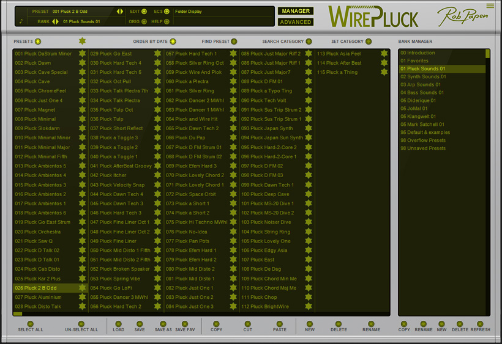Click the bank manager vertical scrollbar thumb
Image resolution: width=502 pixels, height=344 pixels.
pyautogui.click(x=487, y=53)
